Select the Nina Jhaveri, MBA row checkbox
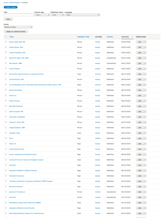164x218 pixels. pyautogui.click(x=6, y=63)
